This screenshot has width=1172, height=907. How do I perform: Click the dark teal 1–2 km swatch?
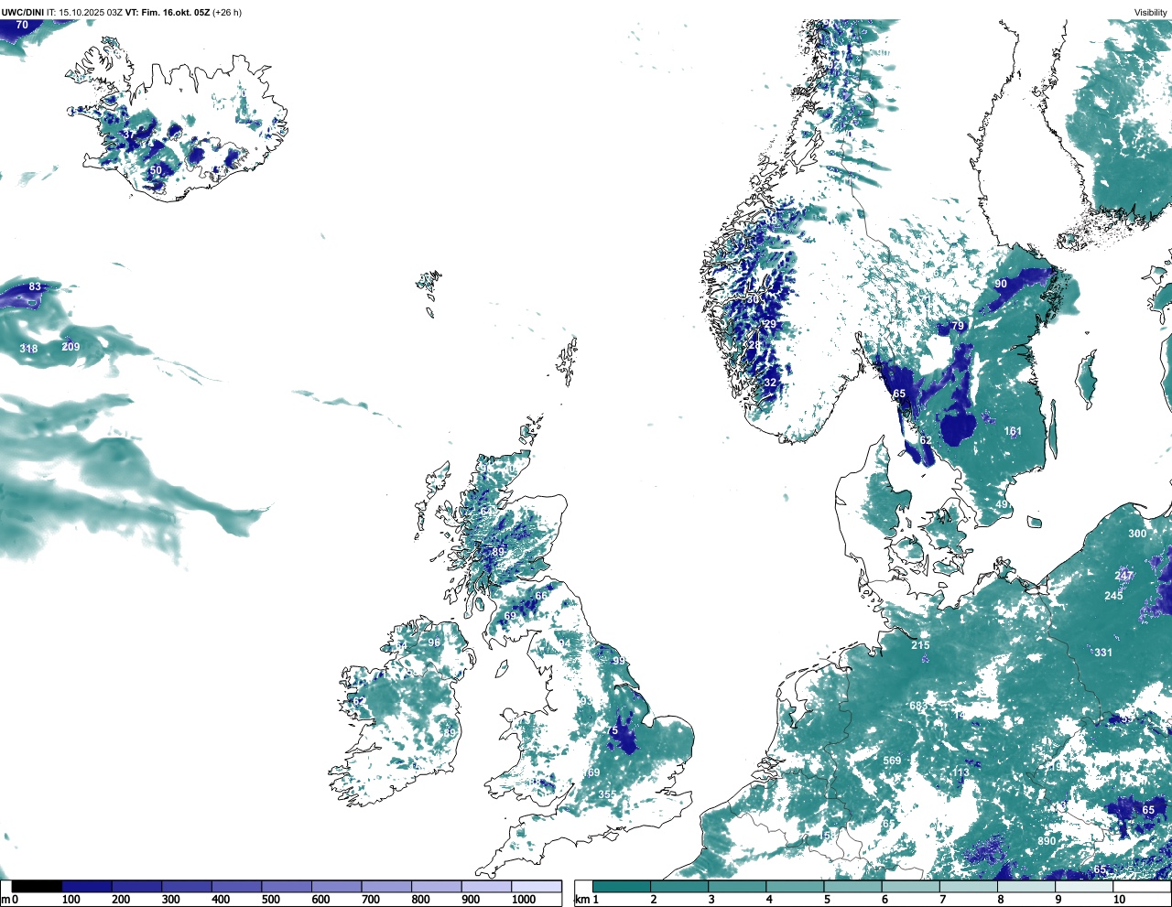click(622, 886)
